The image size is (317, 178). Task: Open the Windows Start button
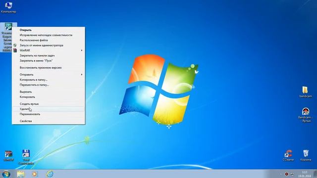(x=6, y=174)
